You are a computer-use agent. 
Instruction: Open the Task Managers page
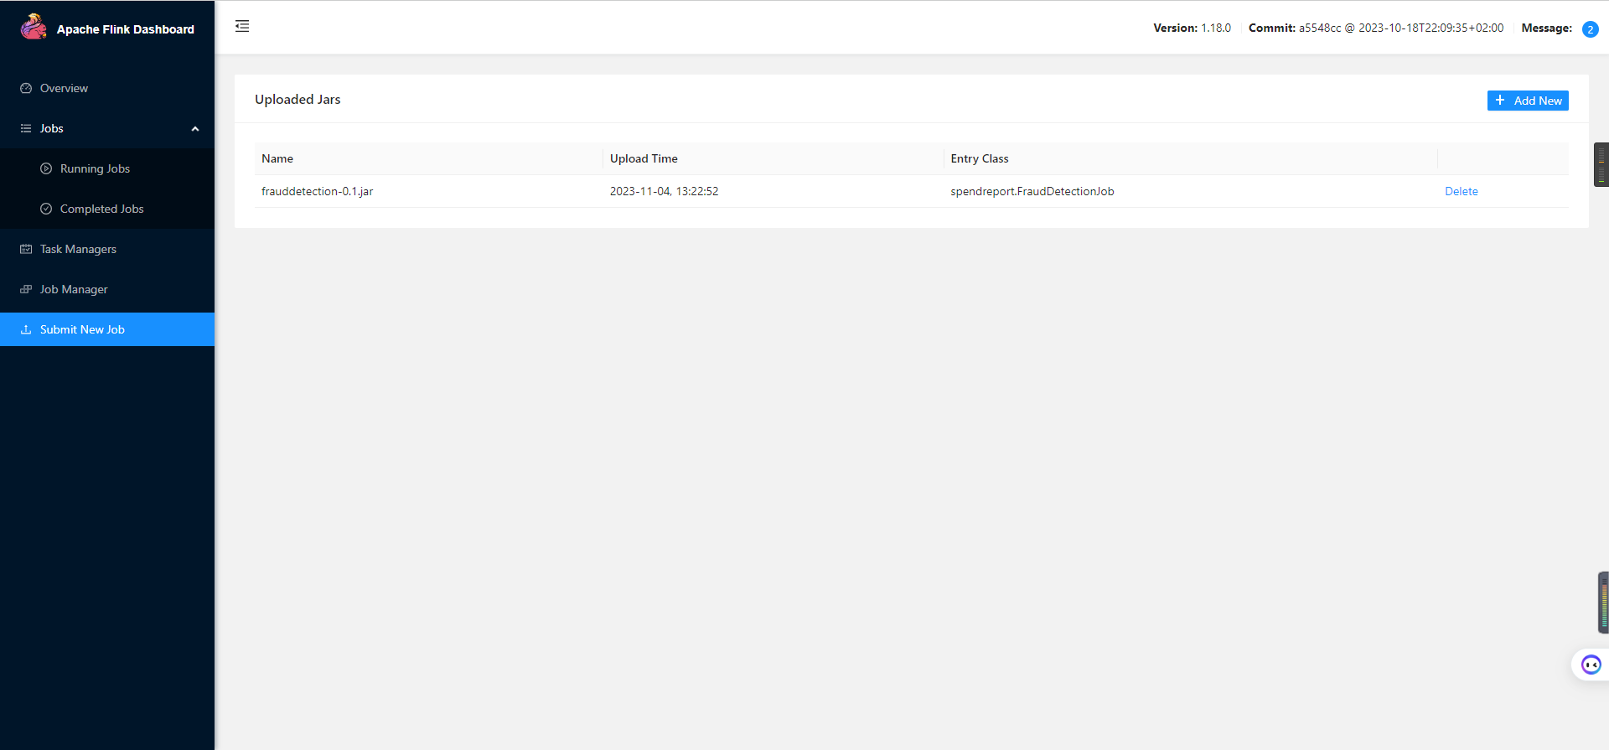pos(107,249)
